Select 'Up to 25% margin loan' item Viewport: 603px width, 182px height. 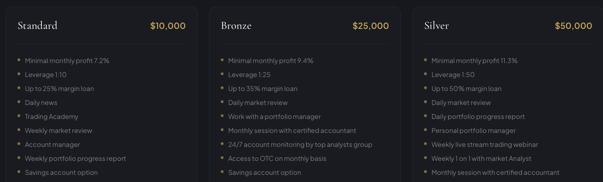(x=59, y=89)
